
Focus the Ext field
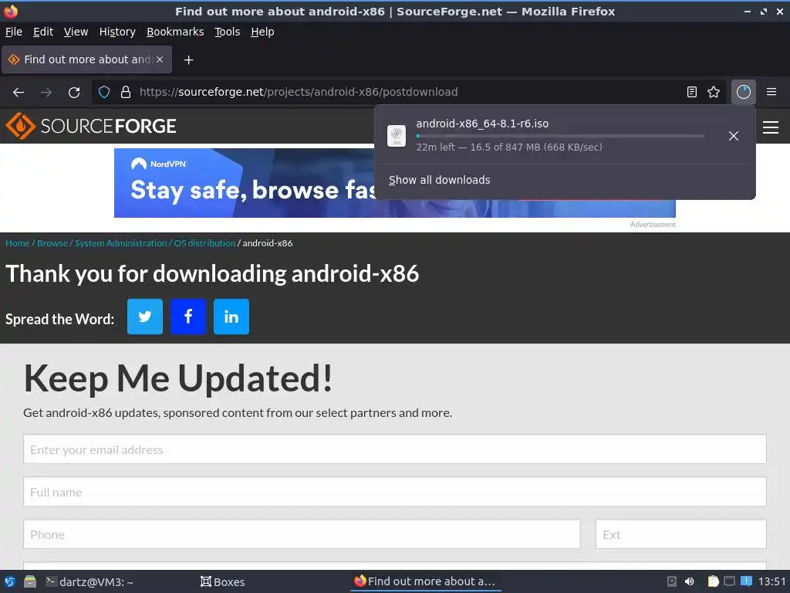pos(680,534)
